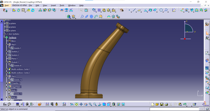Open View Mode shading dropdown arrow
This screenshot has width=210, height=111.
point(116,106)
